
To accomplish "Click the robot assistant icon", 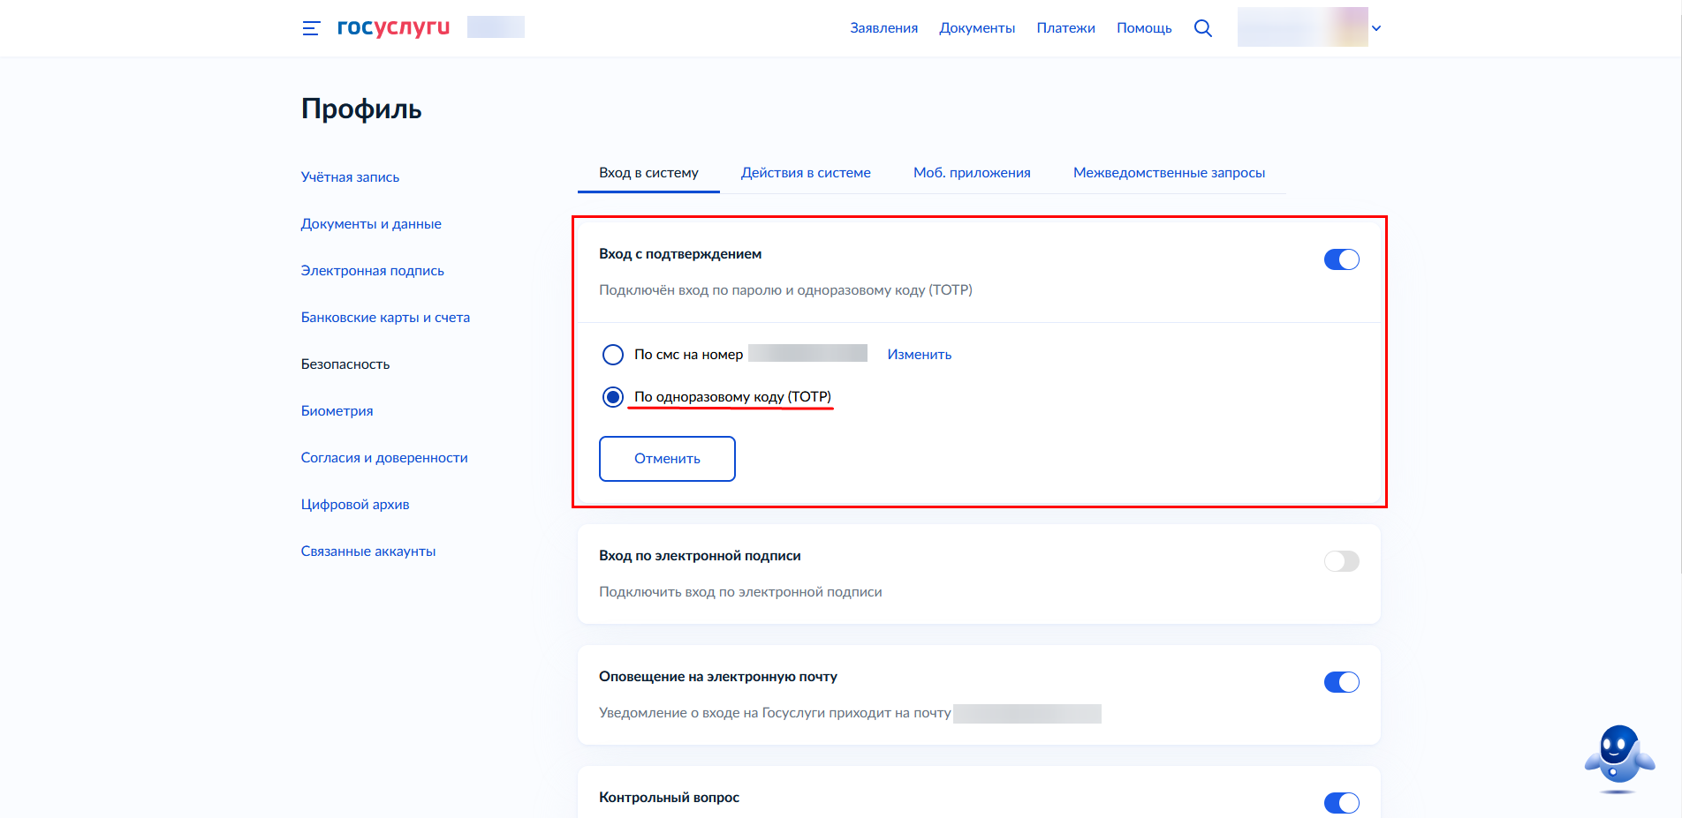I will pos(1620,754).
